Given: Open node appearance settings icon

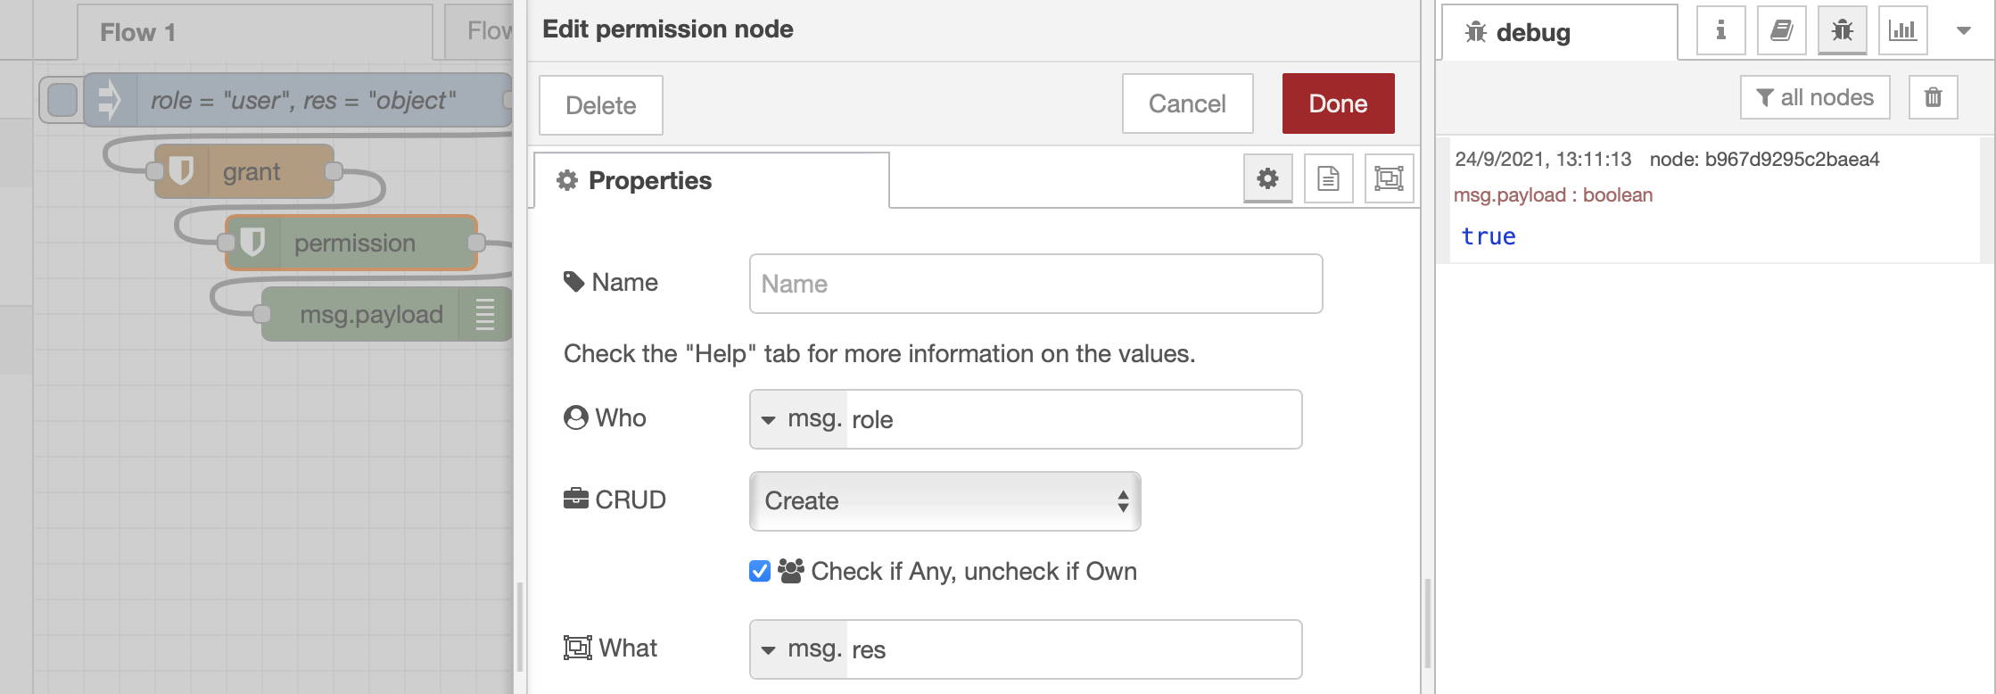Looking at the screenshot, I should pos(1389,178).
